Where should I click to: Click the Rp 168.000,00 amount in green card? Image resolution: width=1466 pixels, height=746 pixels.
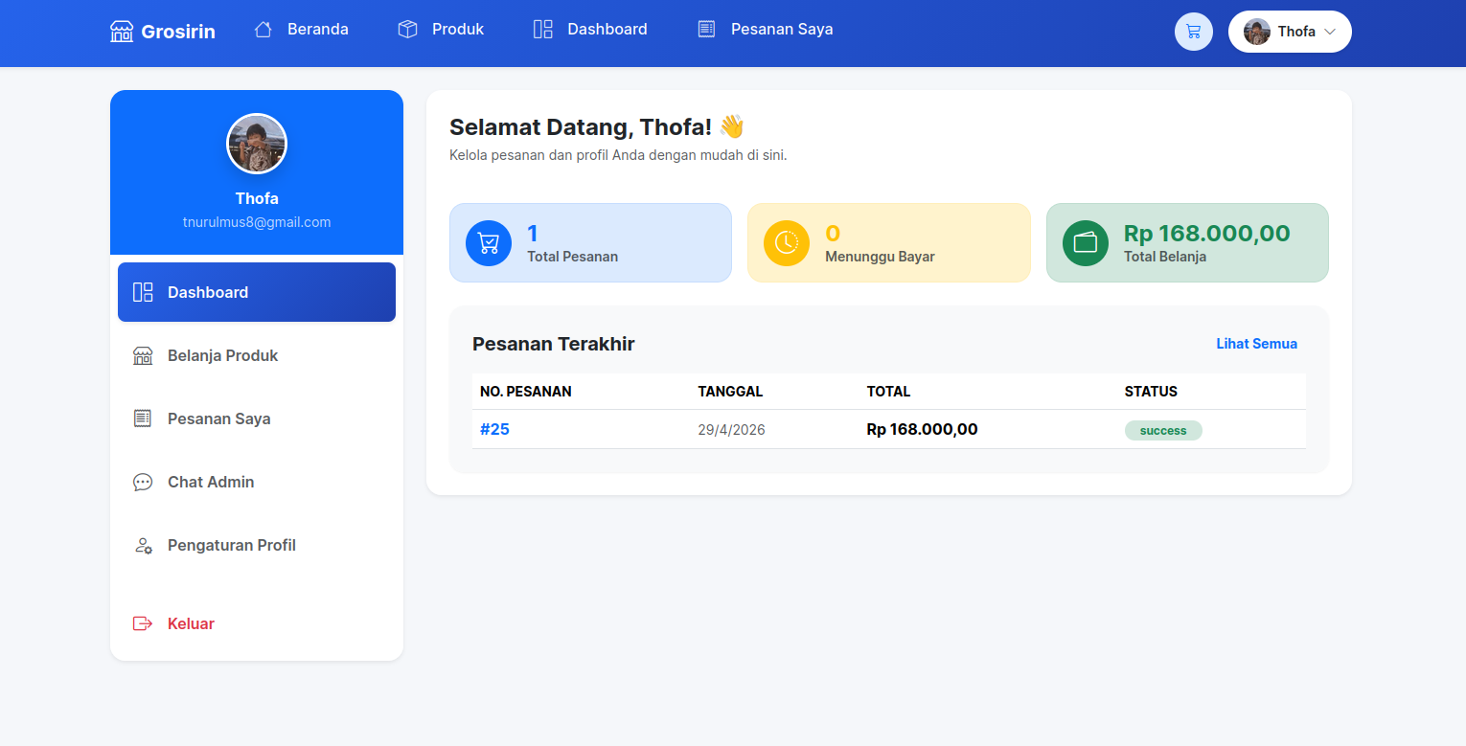[x=1207, y=233]
